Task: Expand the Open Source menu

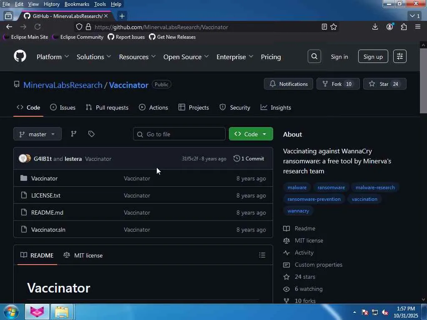Action: tap(186, 57)
